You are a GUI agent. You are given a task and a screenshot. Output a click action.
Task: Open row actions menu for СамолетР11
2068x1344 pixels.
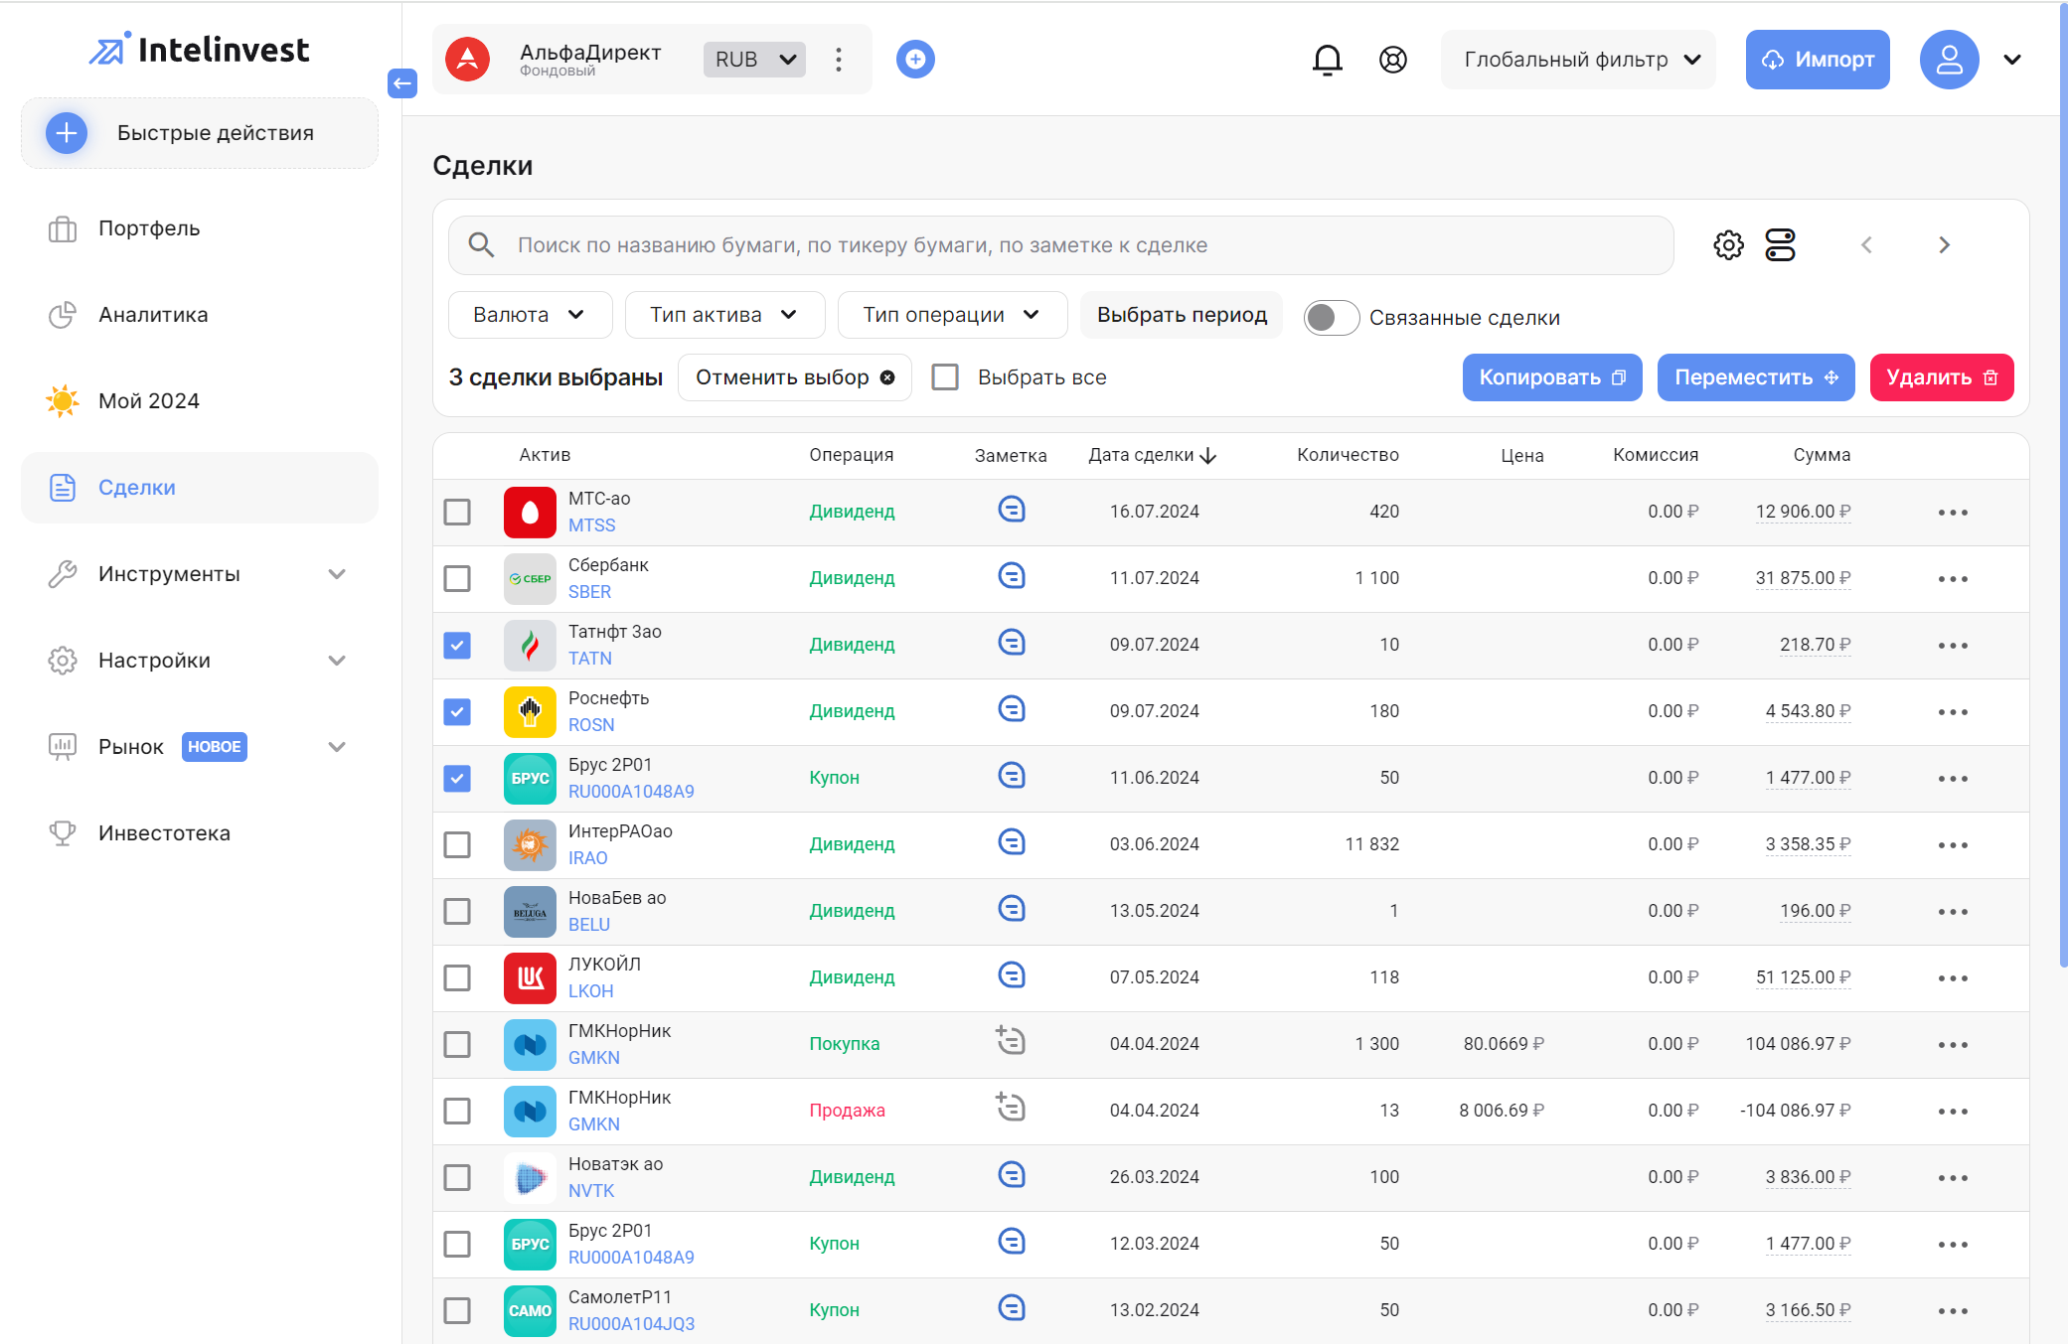pos(1953,1311)
